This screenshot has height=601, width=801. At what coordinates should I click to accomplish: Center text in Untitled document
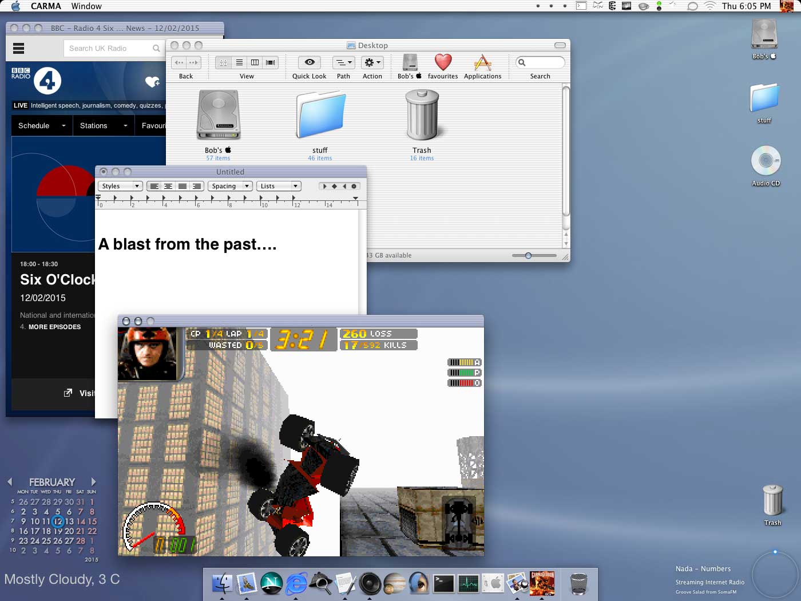point(168,186)
